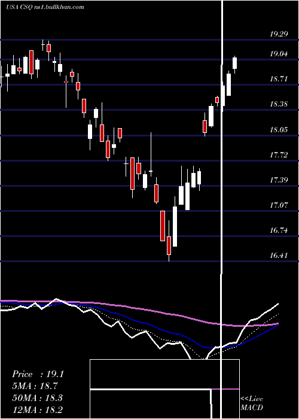This screenshot has height=419, width=299.
Task: Click the latest white candle near 19.04
Action: click(x=234, y=65)
